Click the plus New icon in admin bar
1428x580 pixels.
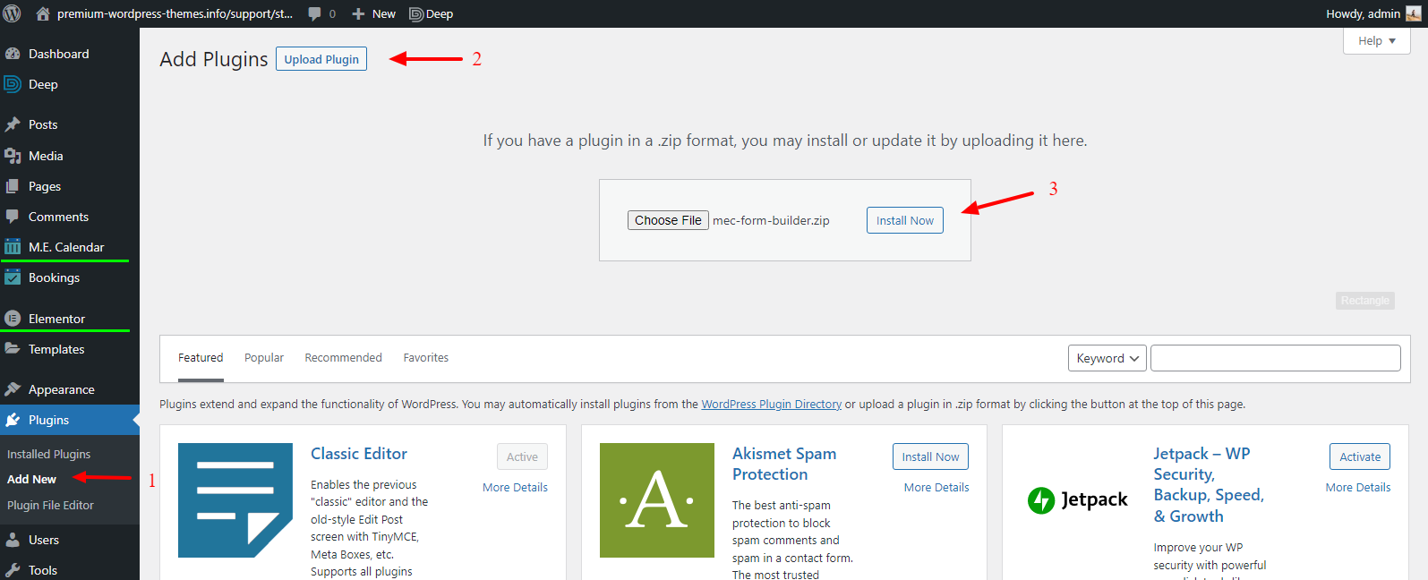358,14
